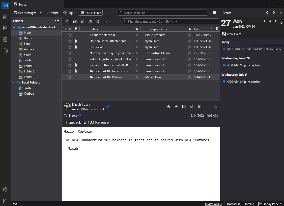Toggle the starred messages quick filter
Screen dimensions: 284x206
(83, 21)
